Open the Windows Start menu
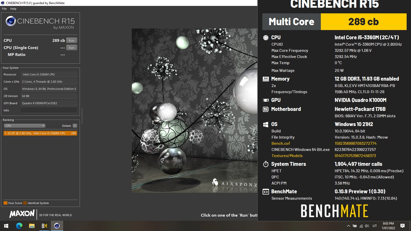The height and width of the screenshot is (231, 411). click(6, 226)
